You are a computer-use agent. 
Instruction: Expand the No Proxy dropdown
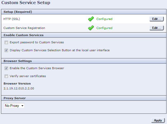click(14, 106)
